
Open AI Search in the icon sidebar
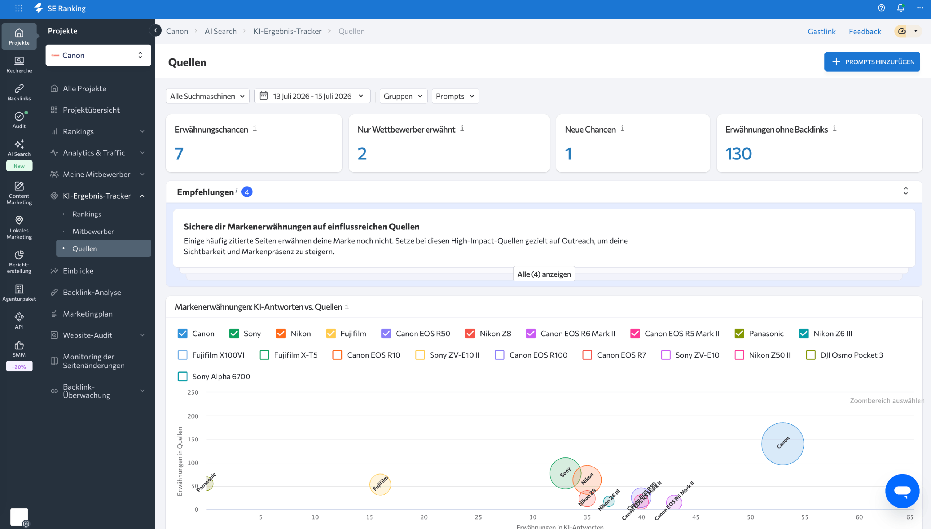pyautogui.click(x=19, y=148)
